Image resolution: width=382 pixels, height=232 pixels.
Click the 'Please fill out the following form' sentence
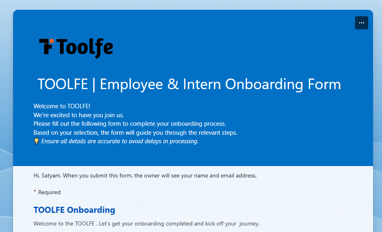coord(130,124)
